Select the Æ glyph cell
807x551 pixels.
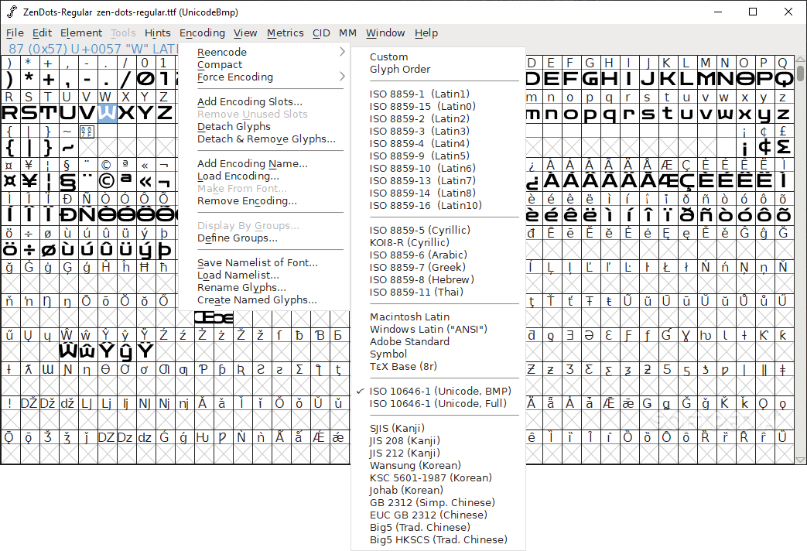668,181
